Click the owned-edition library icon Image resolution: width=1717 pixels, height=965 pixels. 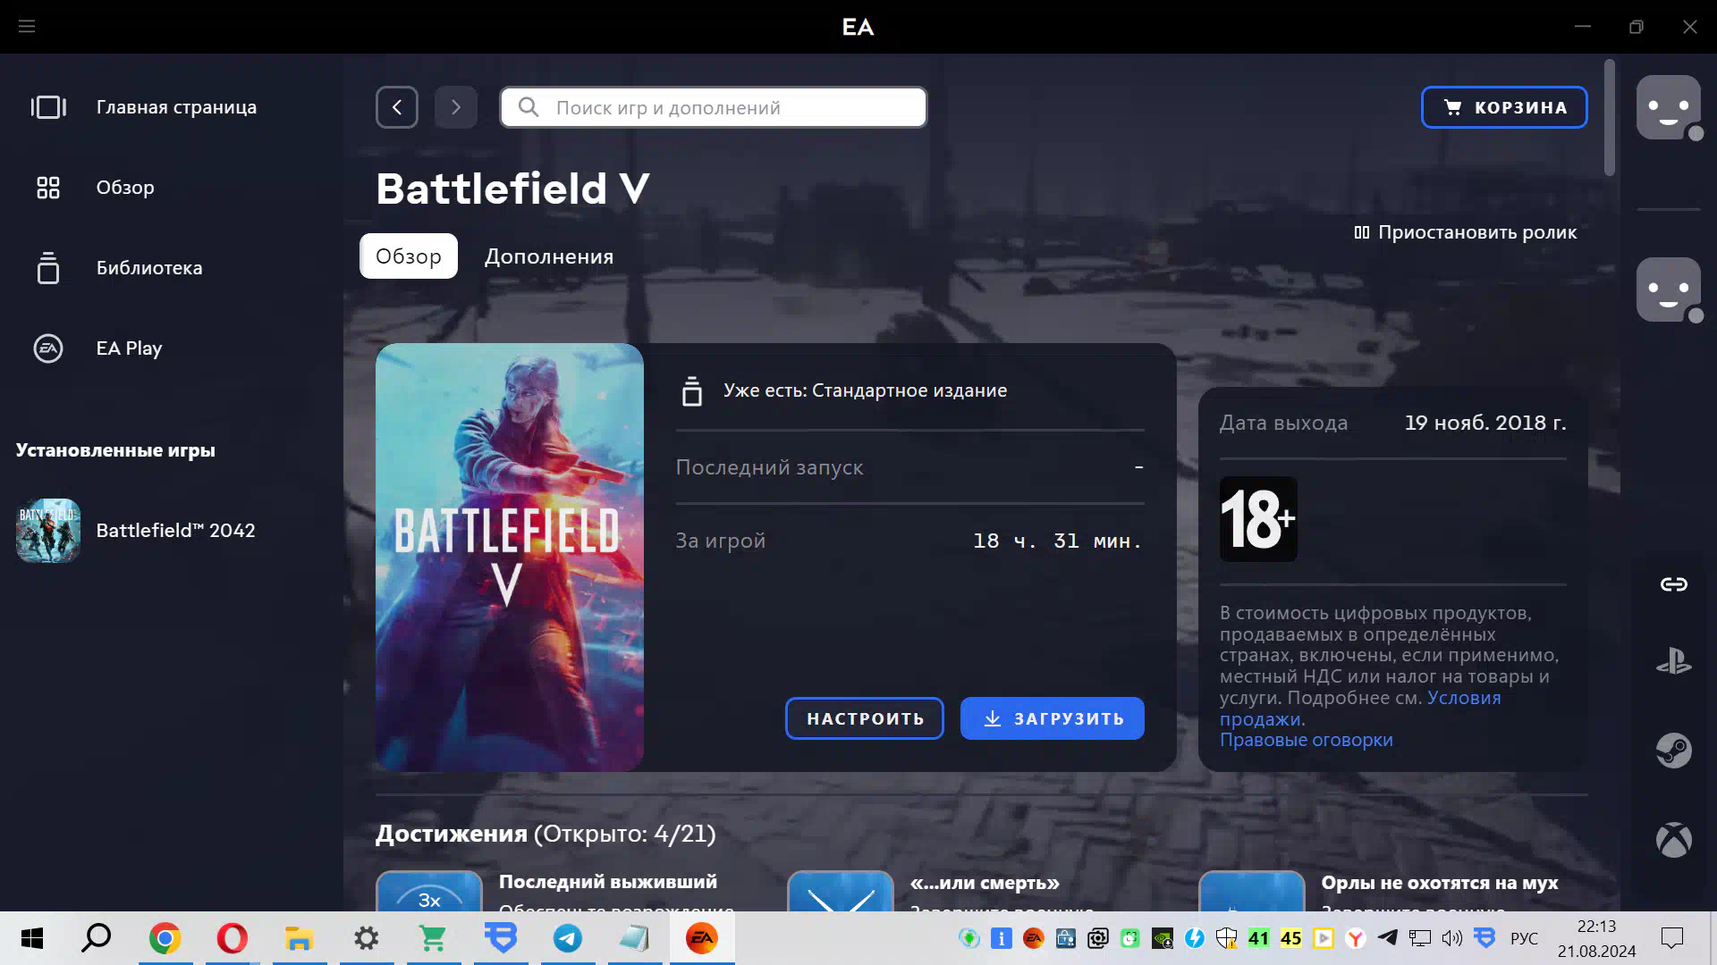[x=692, y=391]
